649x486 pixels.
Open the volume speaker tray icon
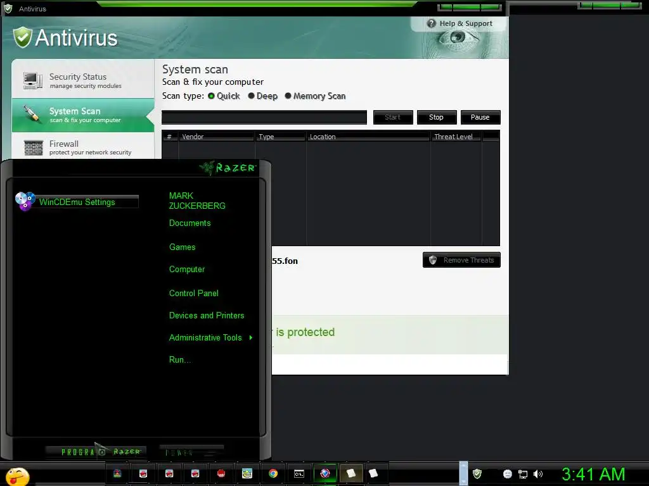tap(537, 474)
